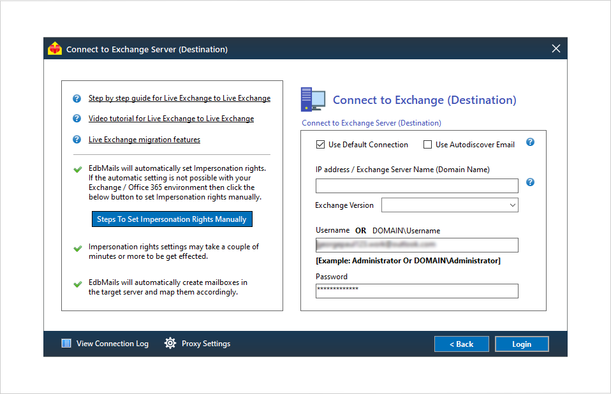Click help icon beside Video tutorial link
611x394 pixels.
(77, 119)
